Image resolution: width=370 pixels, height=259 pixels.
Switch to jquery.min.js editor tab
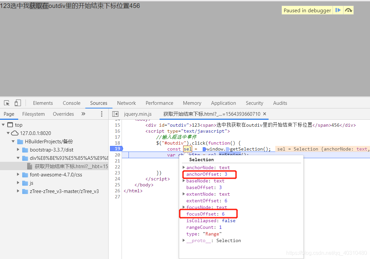[x=138, y=114]
